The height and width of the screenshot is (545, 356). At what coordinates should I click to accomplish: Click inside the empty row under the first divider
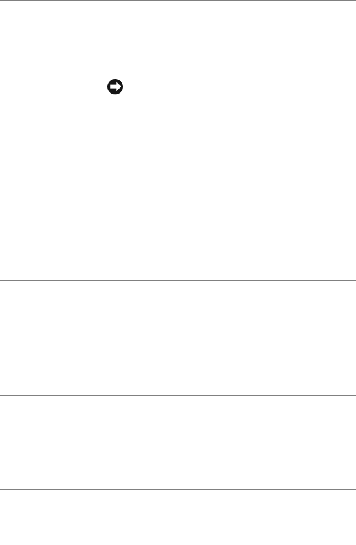click(178, 247)
